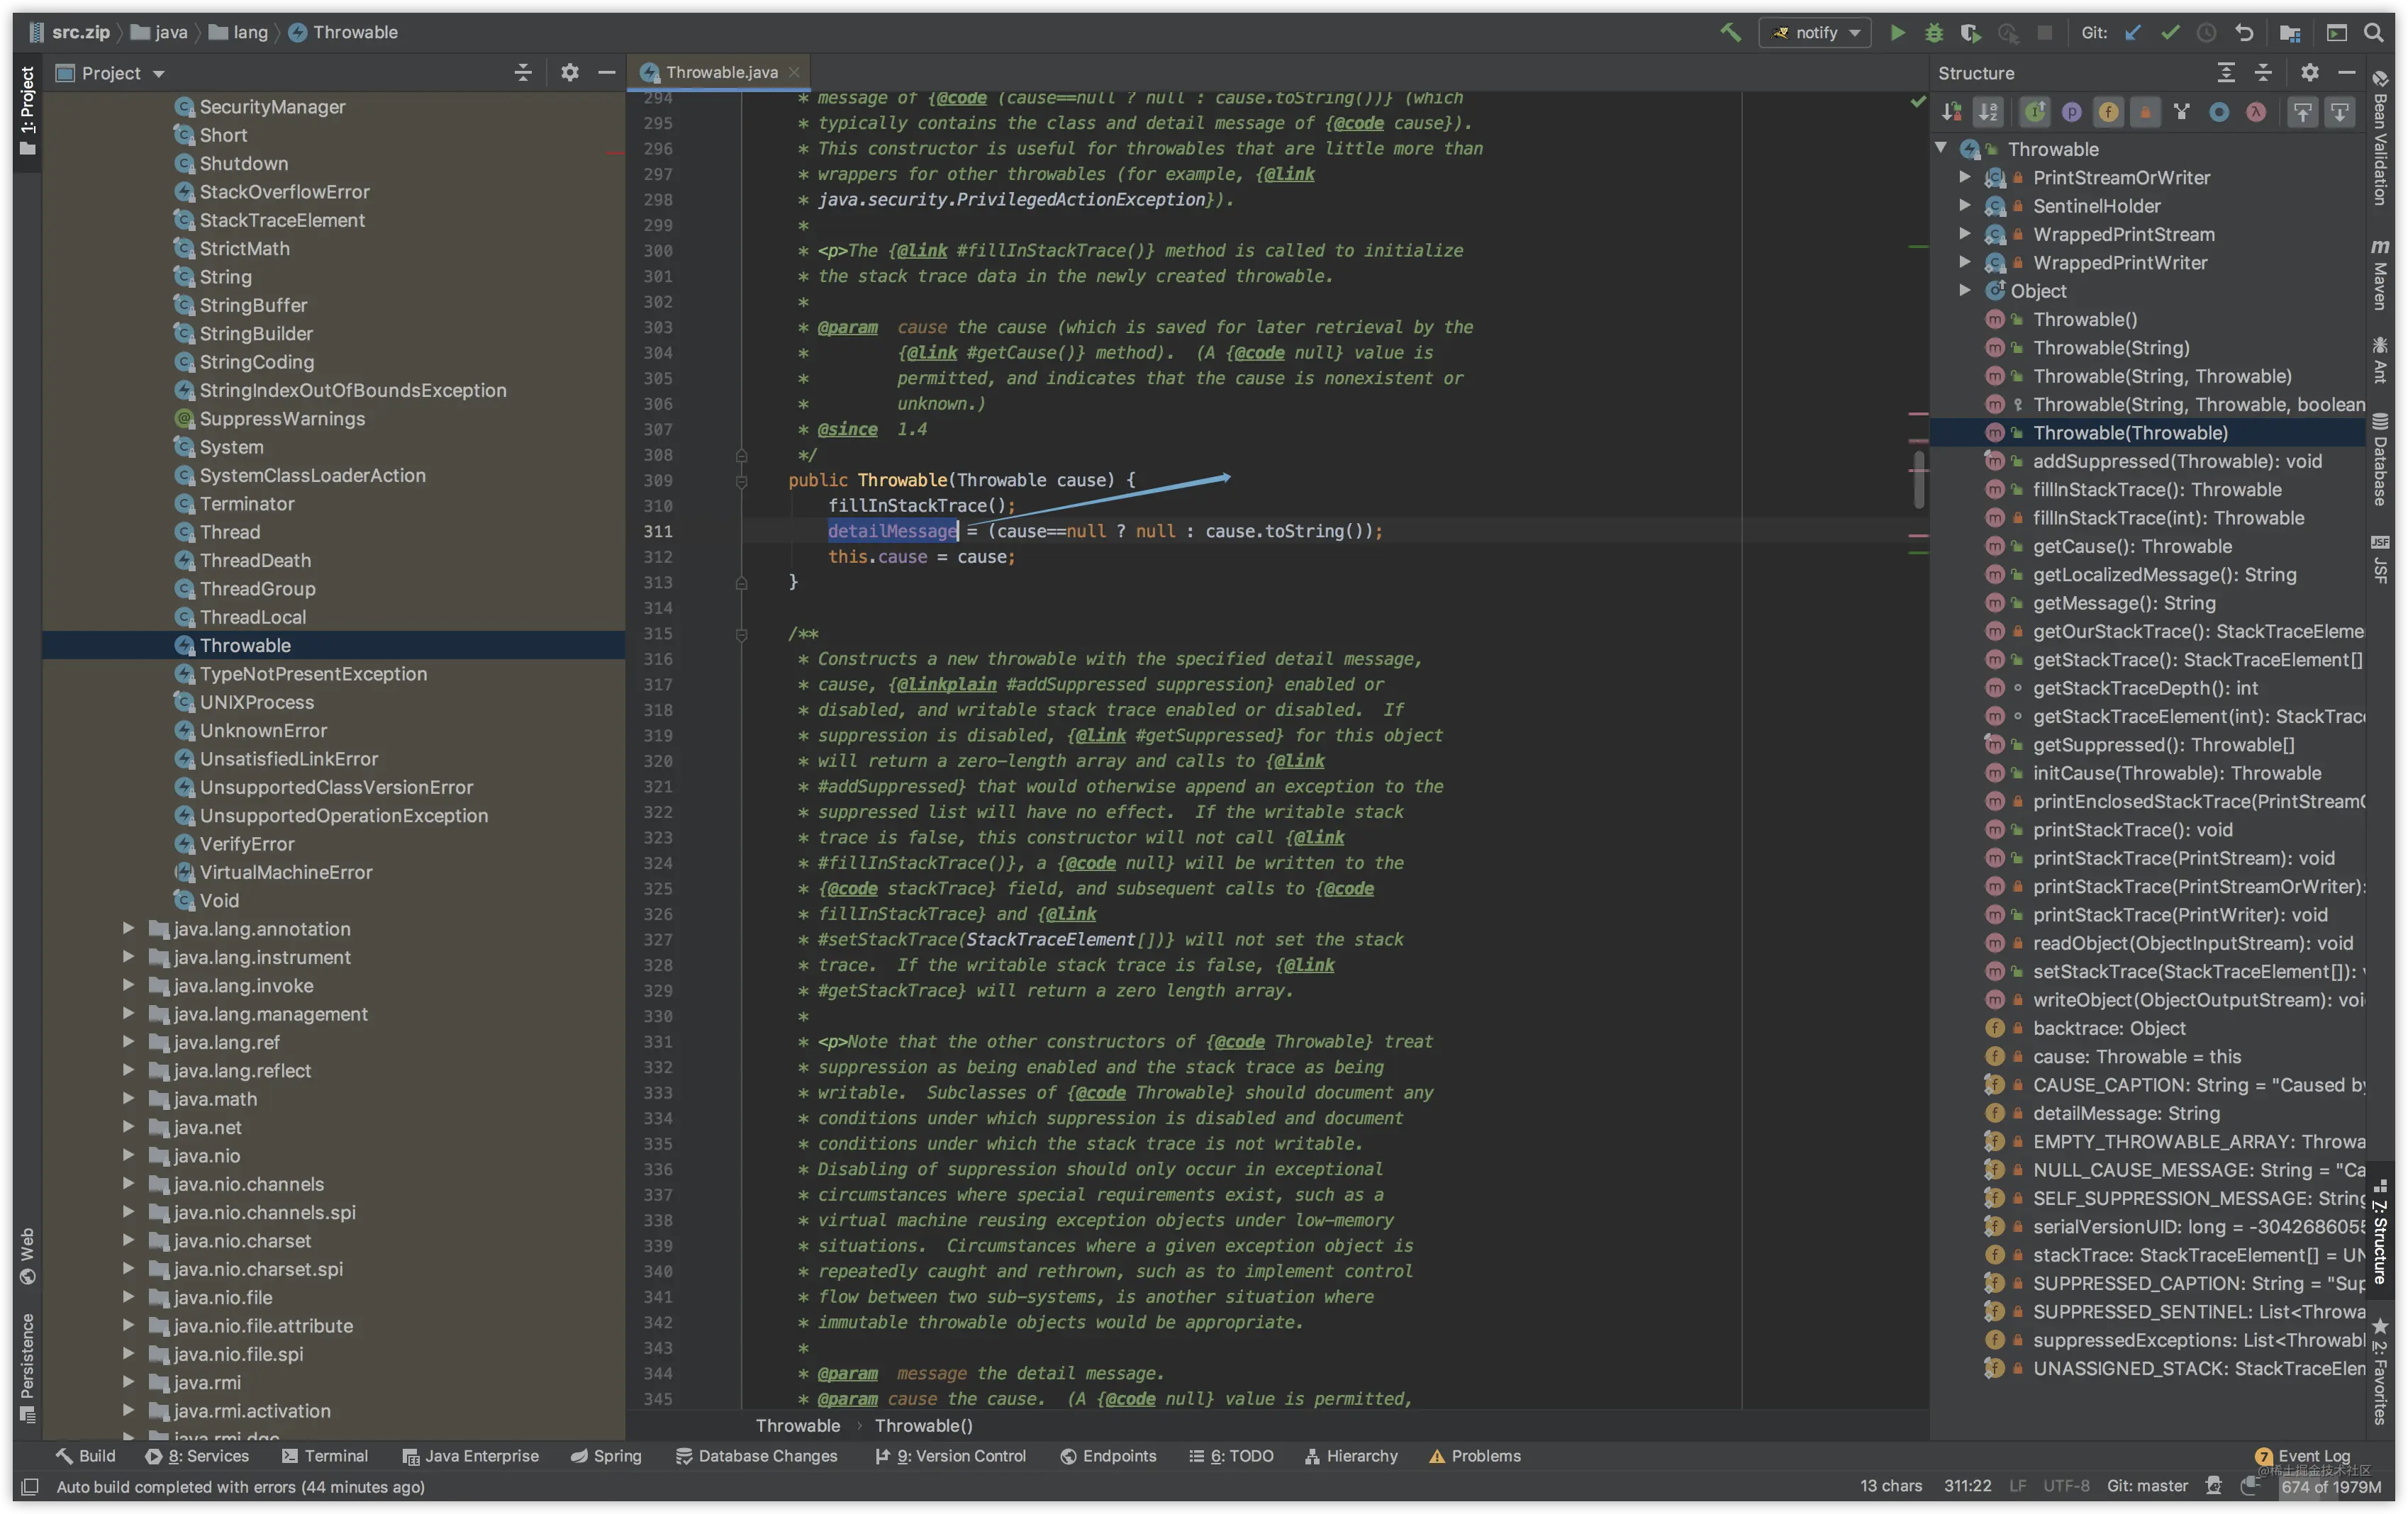Open the Problems tool window

pyautogui.click(x=1475, y=1456)
